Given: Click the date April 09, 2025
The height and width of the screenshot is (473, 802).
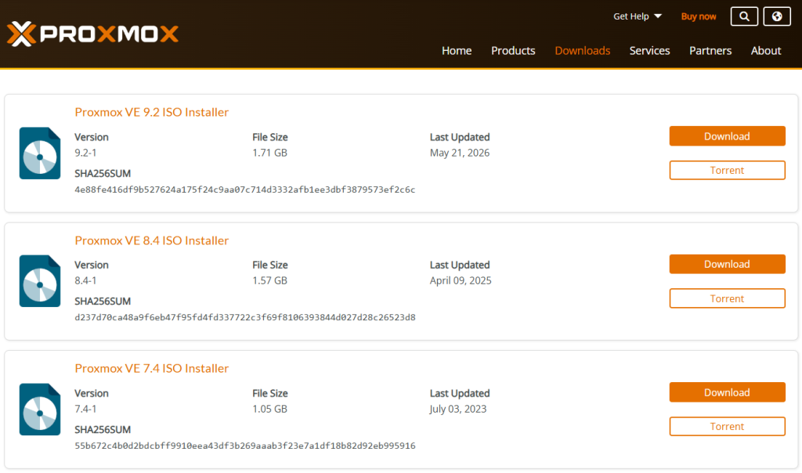Looking at the screenshot, I should pyautogui.click(x=461, y=280).
